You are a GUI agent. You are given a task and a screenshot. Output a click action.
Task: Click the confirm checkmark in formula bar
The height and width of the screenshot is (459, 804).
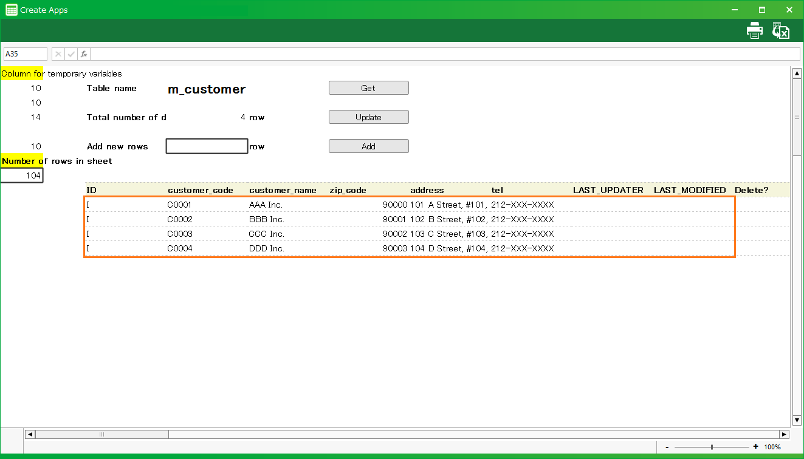tap(71, 54)
